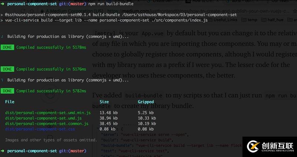Click 'Compiled successfully in 5178ms' message
Image resolution: width=297 pixels, height=157 pixels.
click(x=51, y=47)
